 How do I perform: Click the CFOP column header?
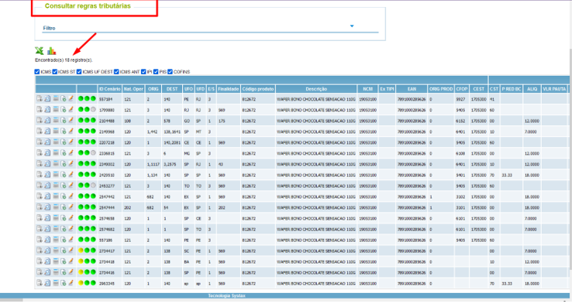[x=462, y=89]
